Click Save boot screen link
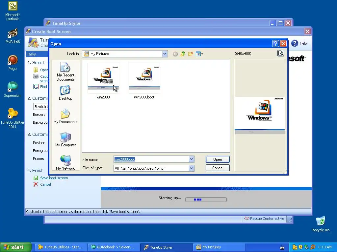The height and width of the screenshot is (252, 337). (x=54, y=178)
